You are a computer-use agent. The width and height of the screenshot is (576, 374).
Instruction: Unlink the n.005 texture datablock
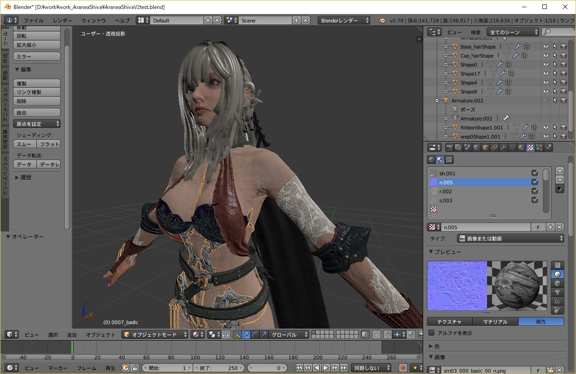[559, 227]
